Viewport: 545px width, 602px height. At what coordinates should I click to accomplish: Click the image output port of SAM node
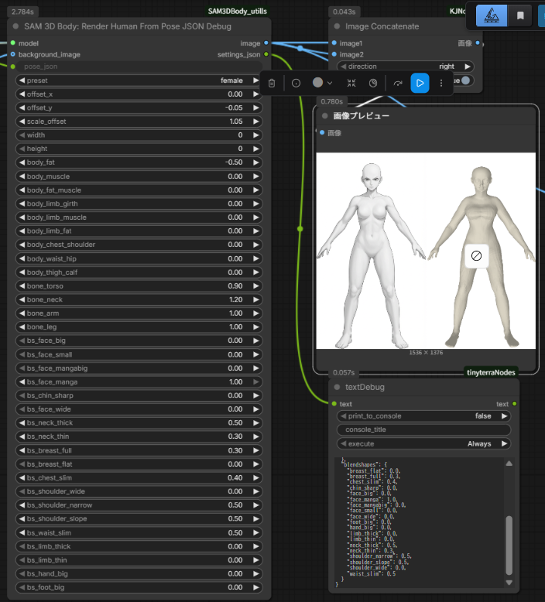point(266,43)
